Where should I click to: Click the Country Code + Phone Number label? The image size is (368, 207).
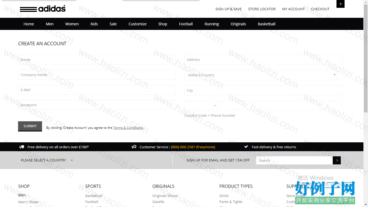[210, 115]
